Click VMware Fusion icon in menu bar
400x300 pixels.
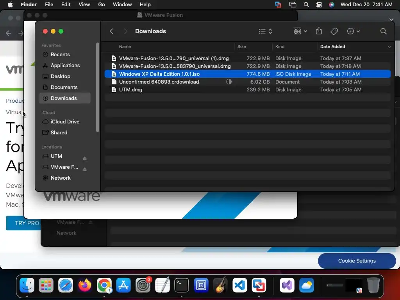[278, 5]
